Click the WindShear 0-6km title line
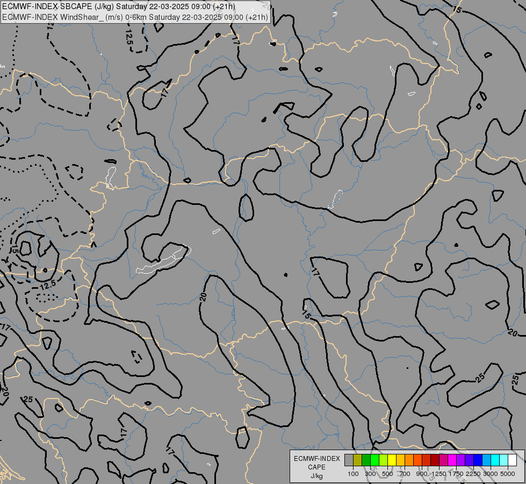Viewport: 526px width, 484px height. coord(135,17)
